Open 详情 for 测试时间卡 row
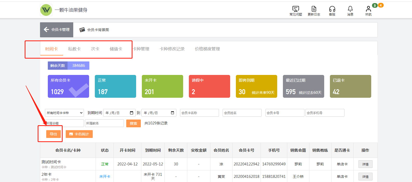 (365, 164)
